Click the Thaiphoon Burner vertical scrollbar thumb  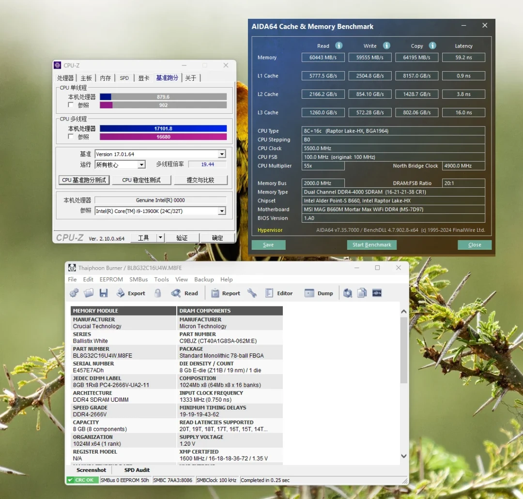coord(403,350)
